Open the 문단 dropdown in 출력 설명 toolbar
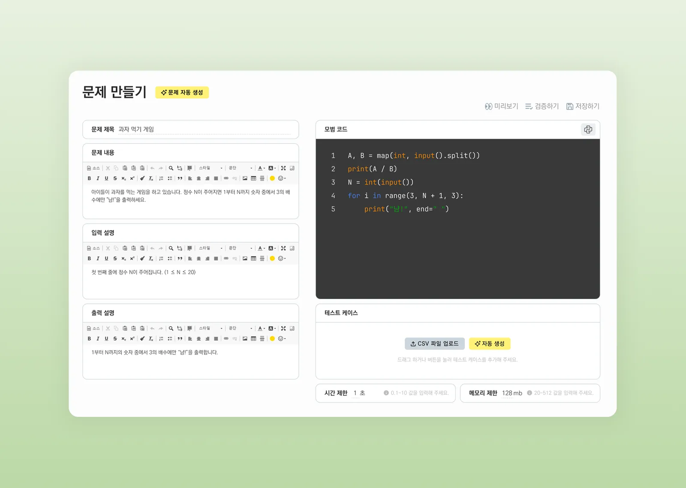 click(x=241, y=328)
